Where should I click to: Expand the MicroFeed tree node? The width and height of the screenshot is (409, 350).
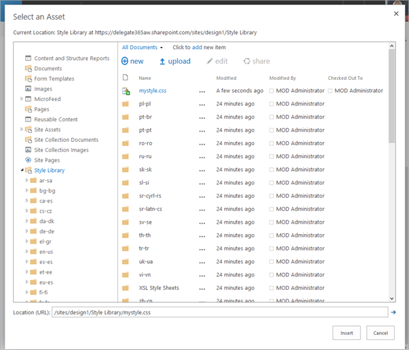[x=21, y=99]
